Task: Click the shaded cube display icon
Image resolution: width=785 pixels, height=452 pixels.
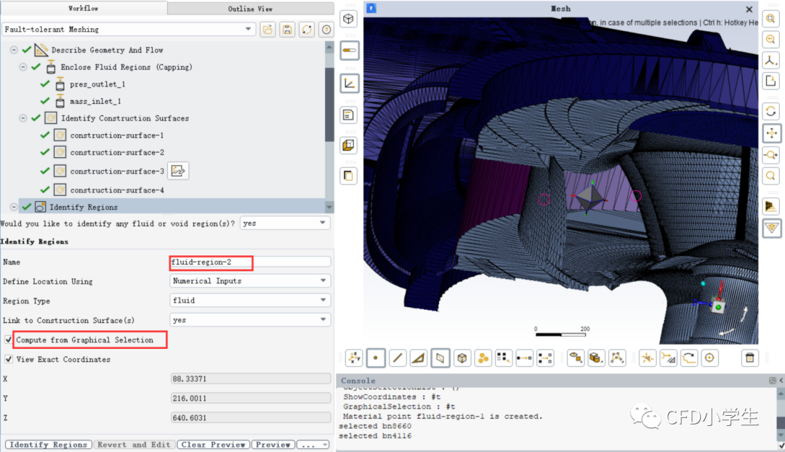Action: pos(348,145)
